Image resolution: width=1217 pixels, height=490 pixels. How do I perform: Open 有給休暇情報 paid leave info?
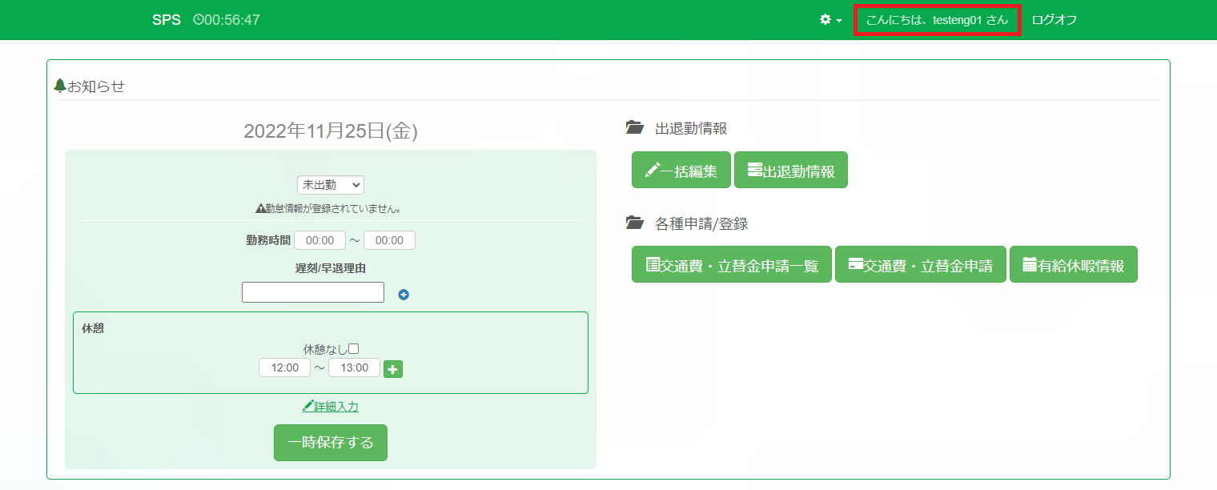[x=1073, y=265]
